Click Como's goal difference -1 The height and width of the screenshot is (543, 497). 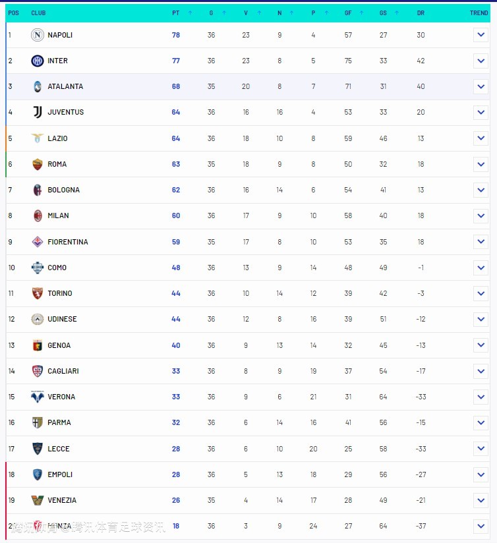point(421,268)
